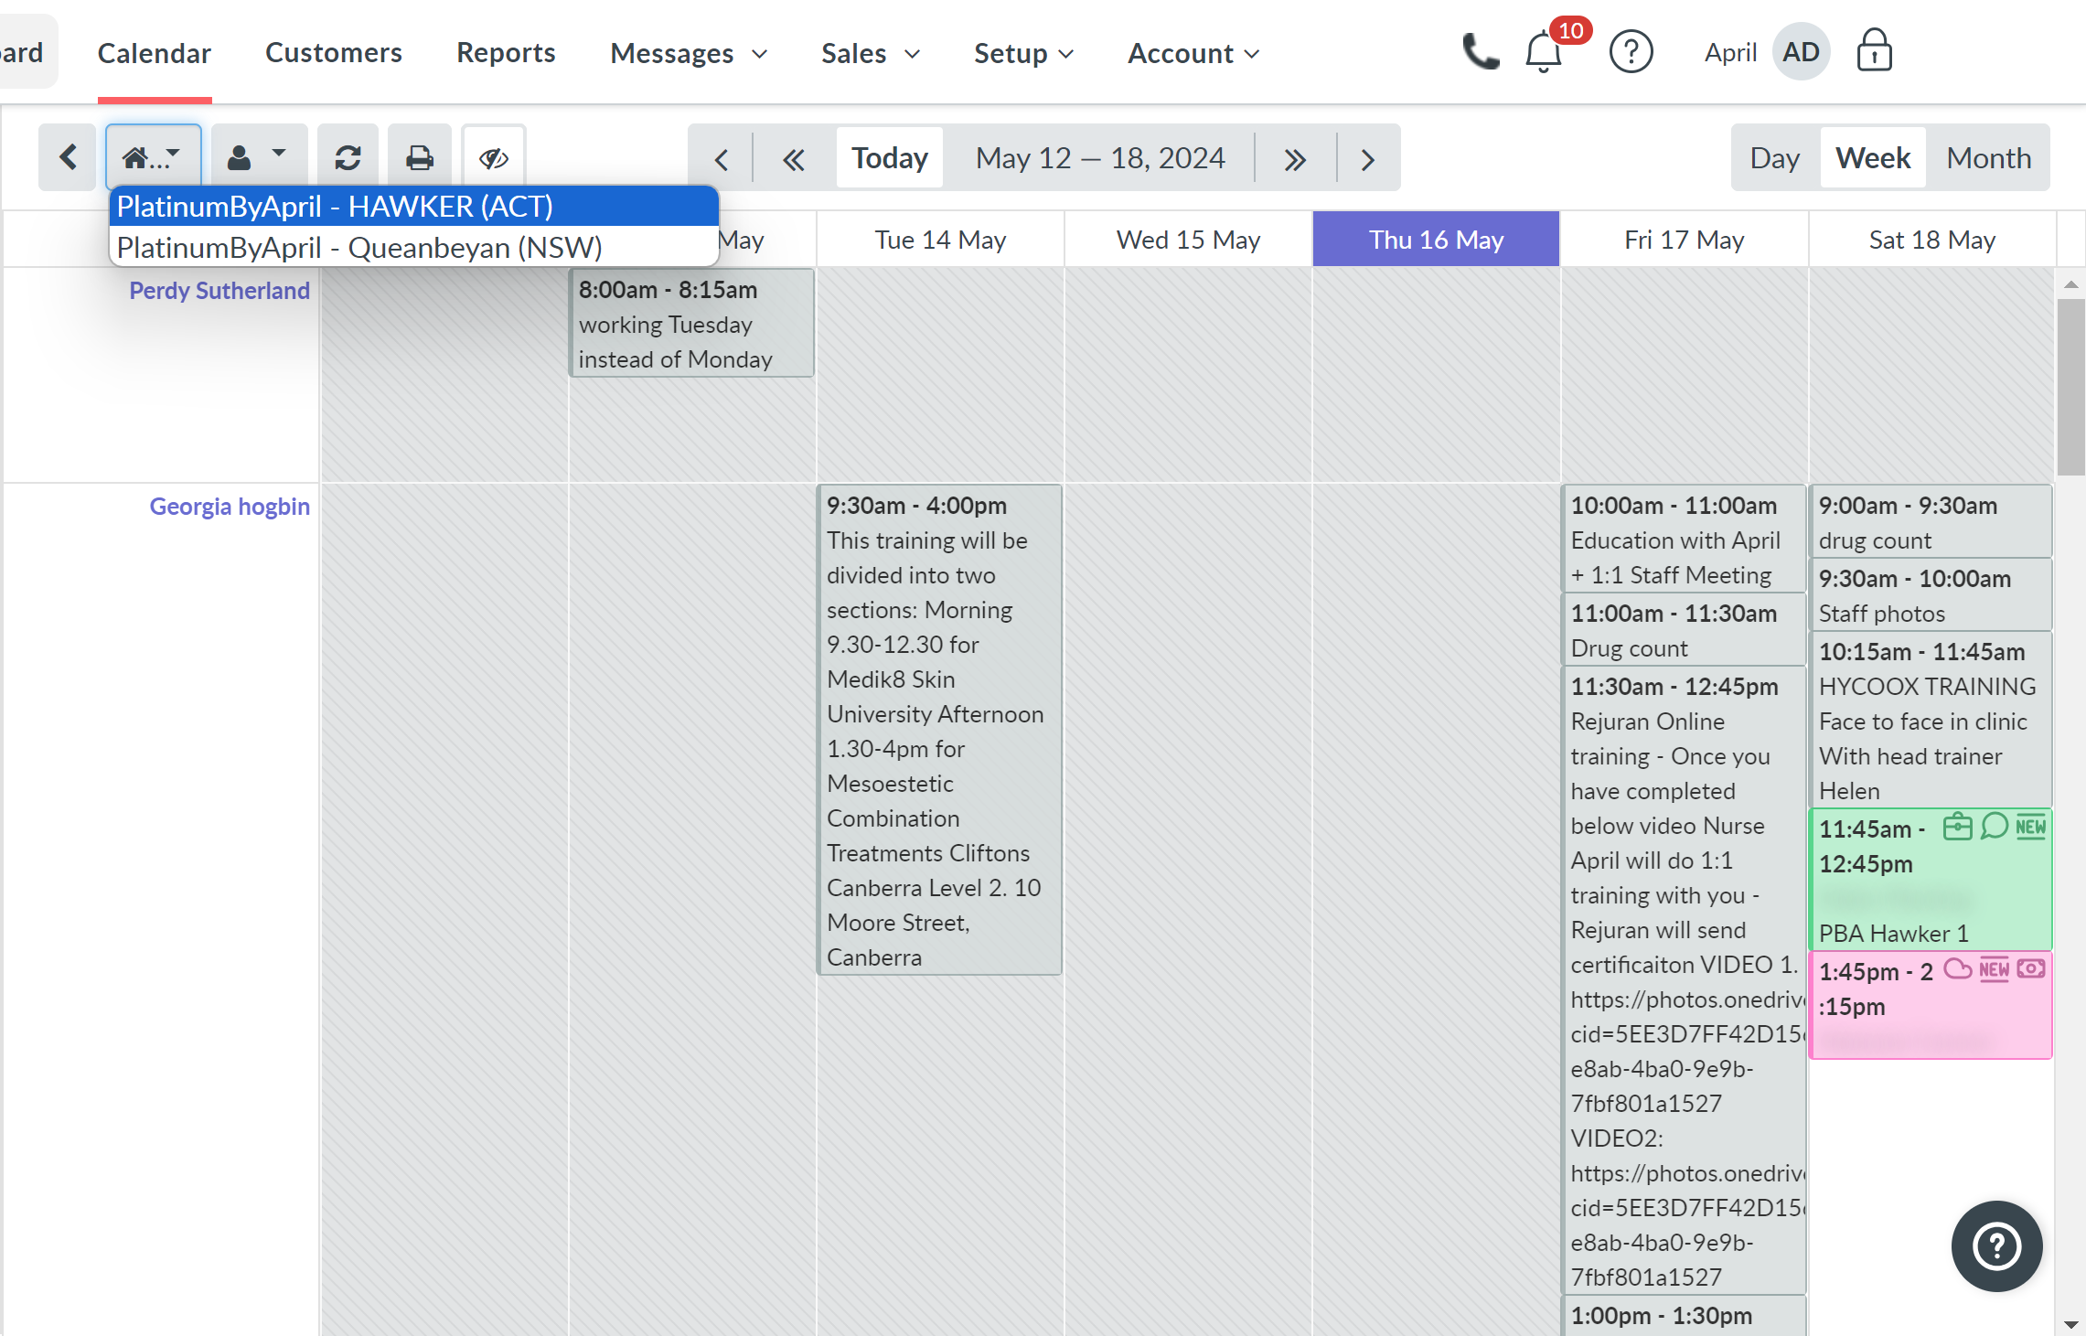Open Friday 11:00am Drug count block
This screenshot has width=2086, height=1336.
point(1684,630)
